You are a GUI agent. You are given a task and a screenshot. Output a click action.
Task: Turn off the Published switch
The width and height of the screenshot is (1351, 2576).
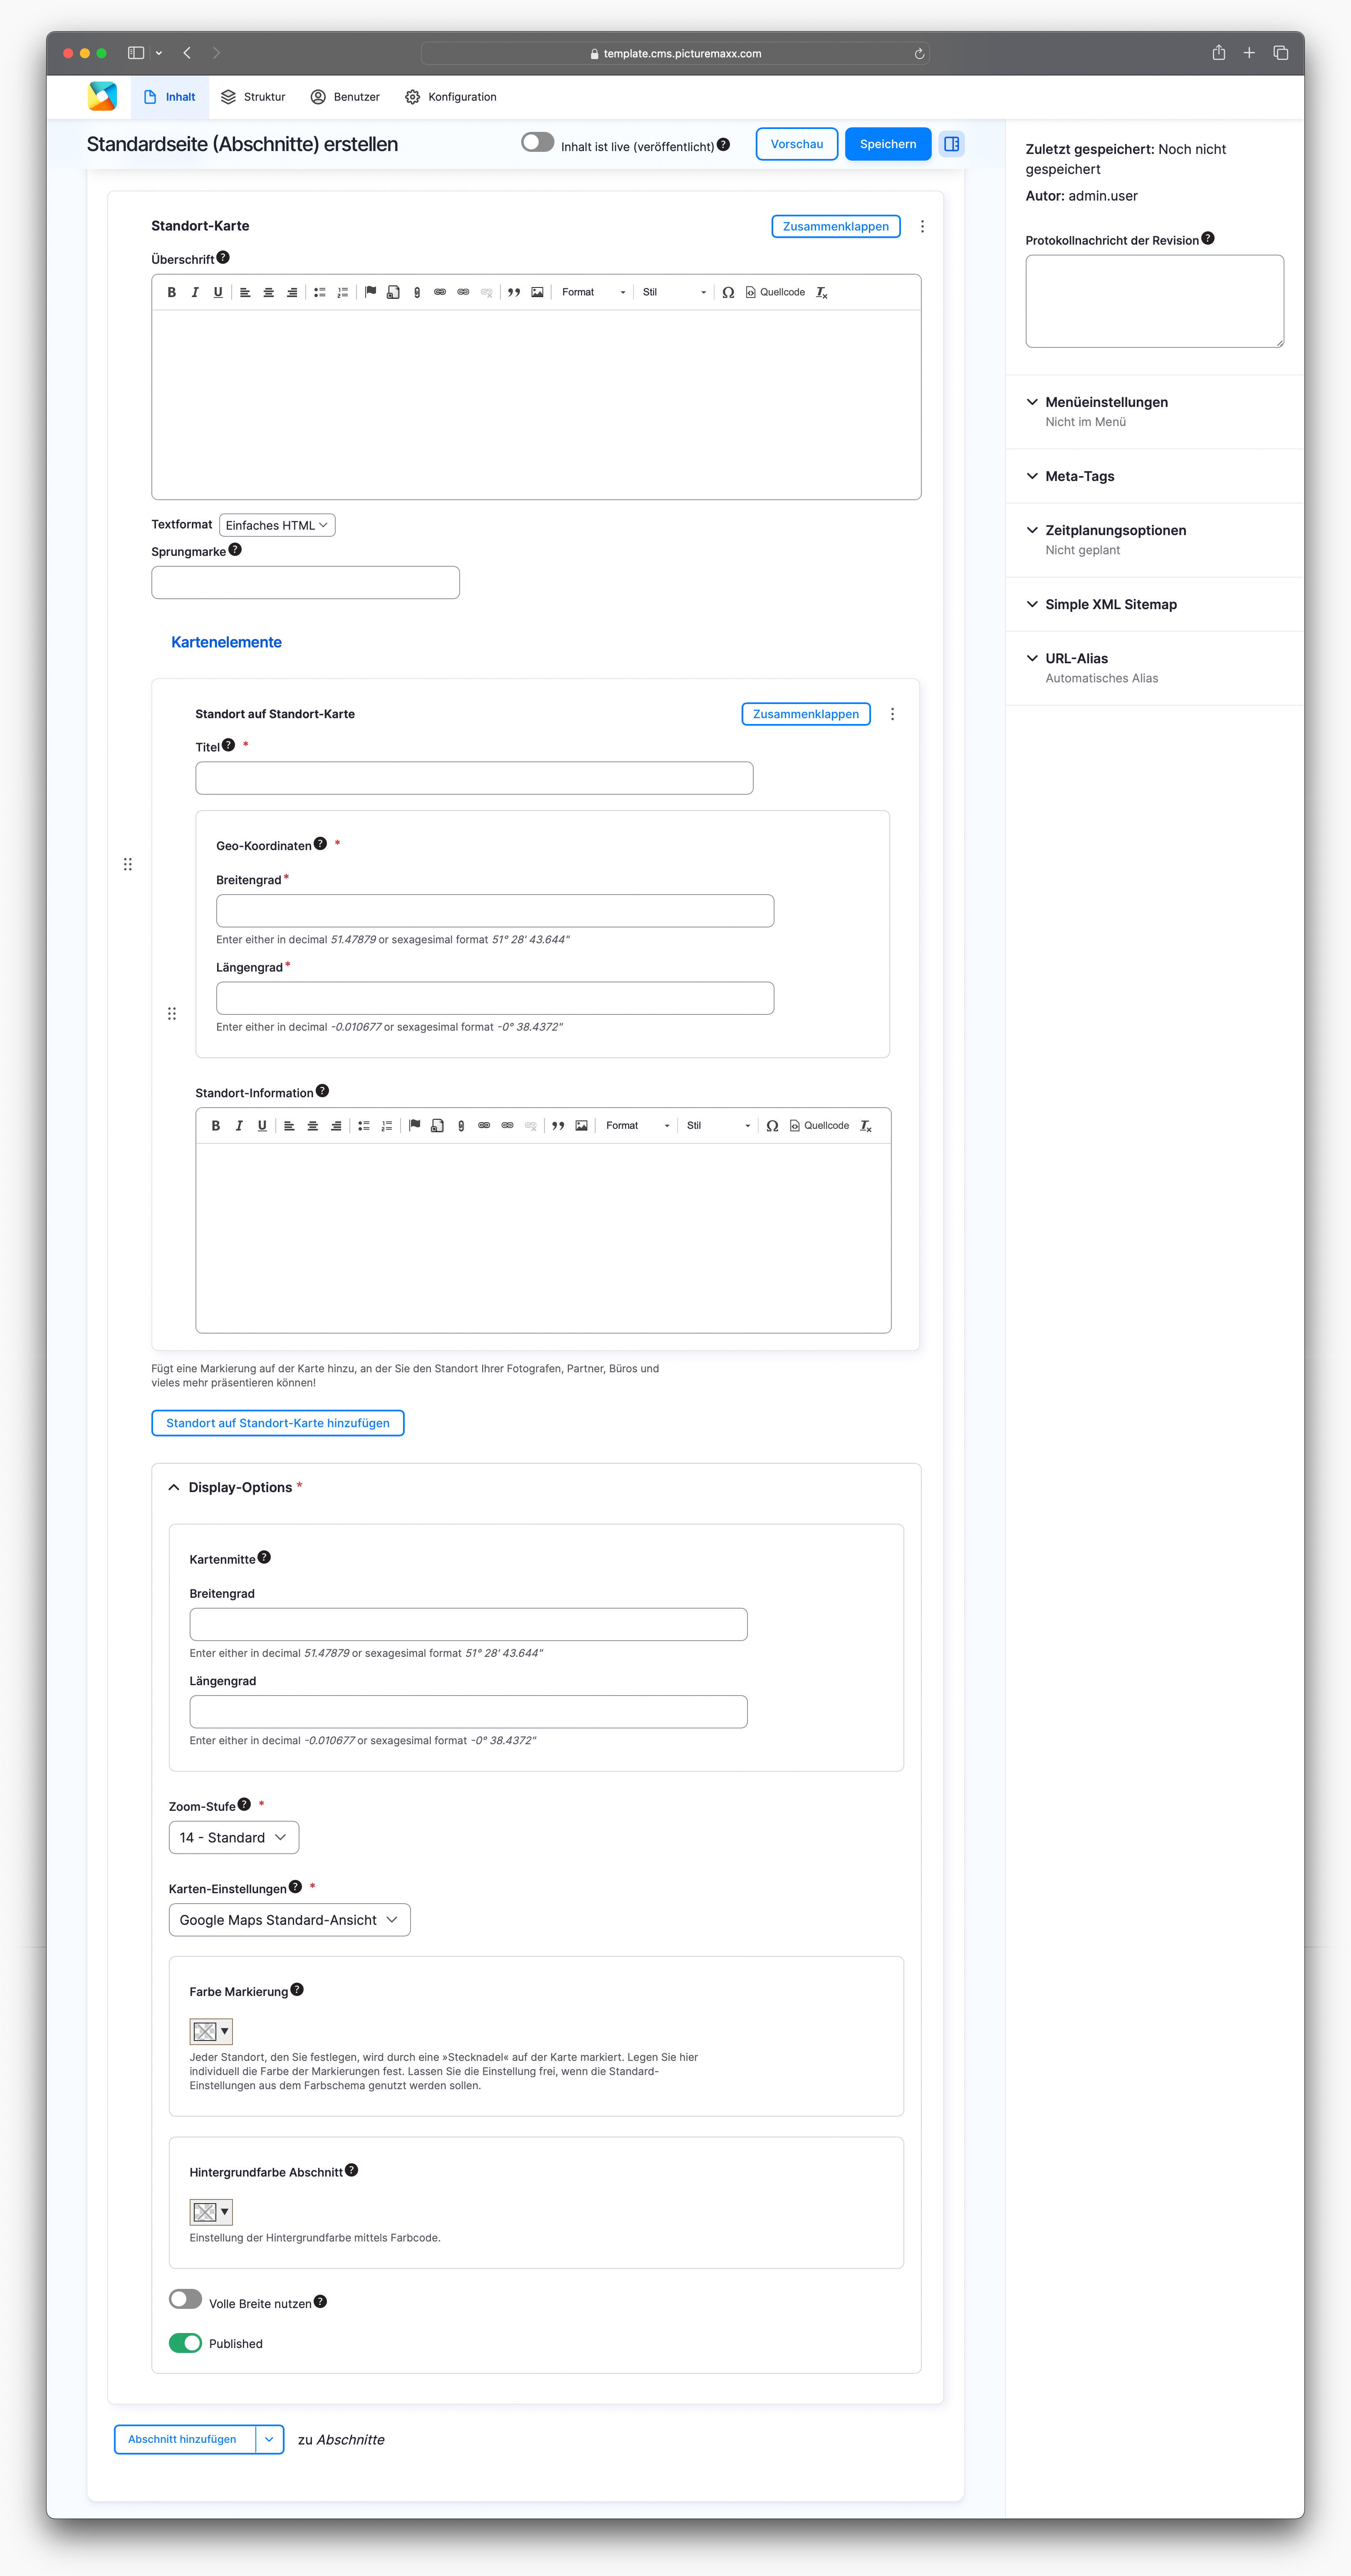pos(185,2343)
